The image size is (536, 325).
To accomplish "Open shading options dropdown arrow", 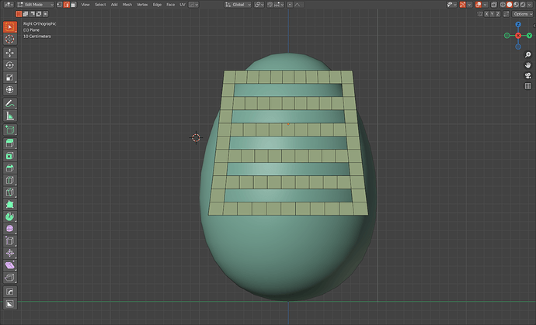I will coord(529,5).
